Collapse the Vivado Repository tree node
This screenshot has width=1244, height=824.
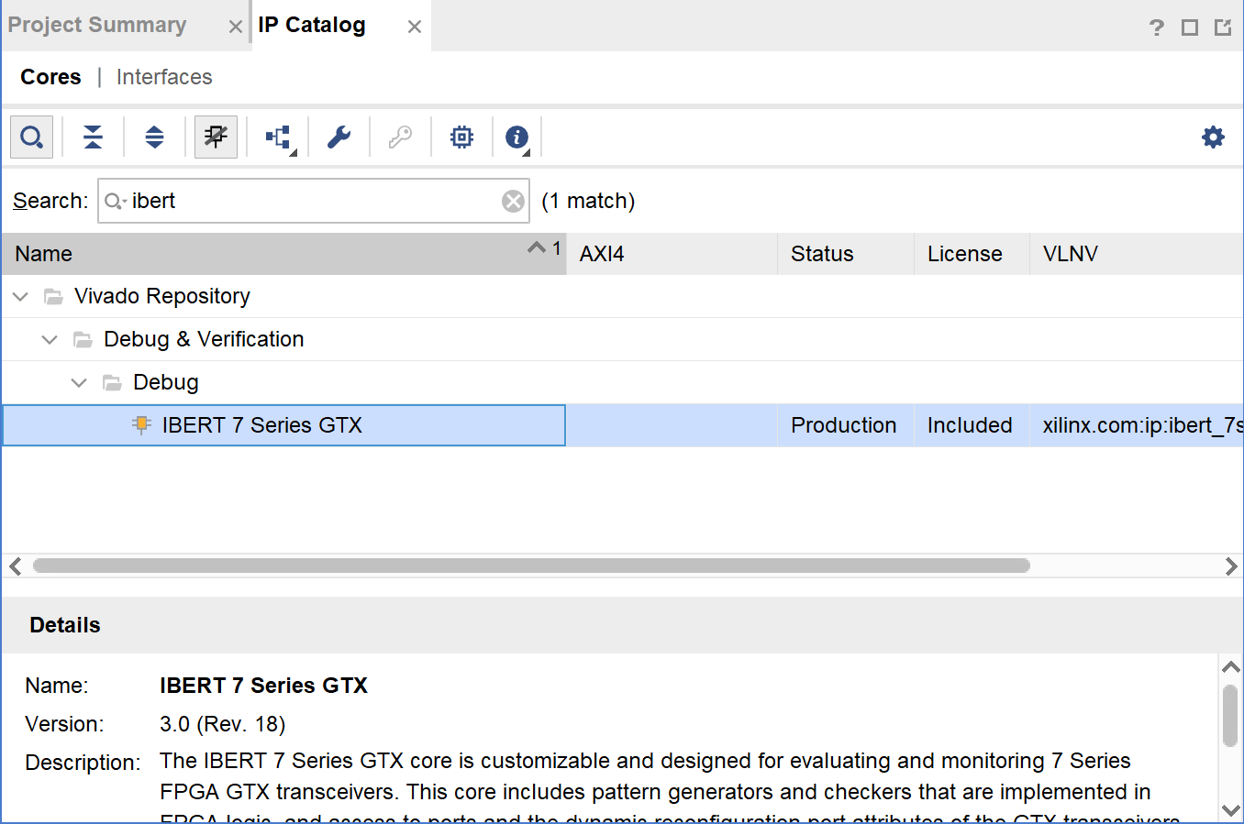(x=20, y=297)
